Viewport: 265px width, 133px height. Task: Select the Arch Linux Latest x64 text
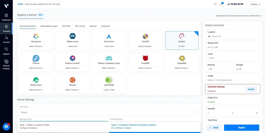pos(109,46)
